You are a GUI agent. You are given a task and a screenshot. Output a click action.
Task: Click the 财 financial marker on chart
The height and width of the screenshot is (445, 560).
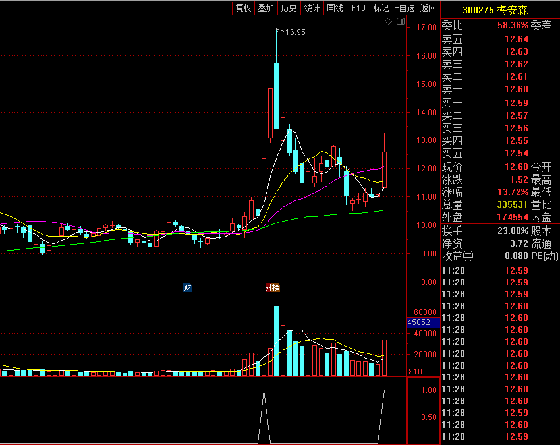click(187, 287)
